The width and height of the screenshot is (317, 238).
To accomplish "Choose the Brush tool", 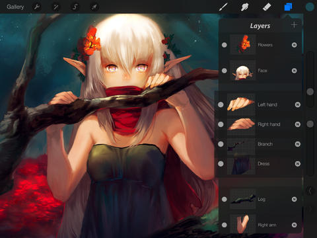I will 223,7.
